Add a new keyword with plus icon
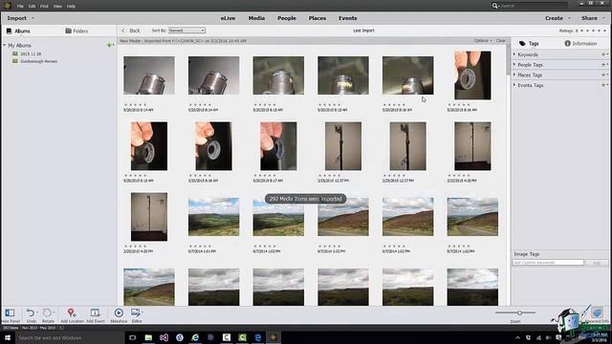 tap(603, 54)
